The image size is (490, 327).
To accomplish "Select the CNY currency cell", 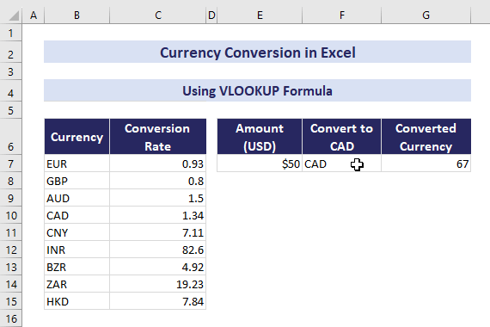I will coord(77,231).
